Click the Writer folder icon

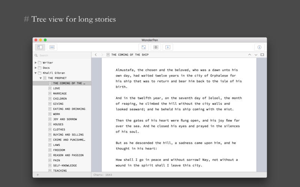click(40, 62)
